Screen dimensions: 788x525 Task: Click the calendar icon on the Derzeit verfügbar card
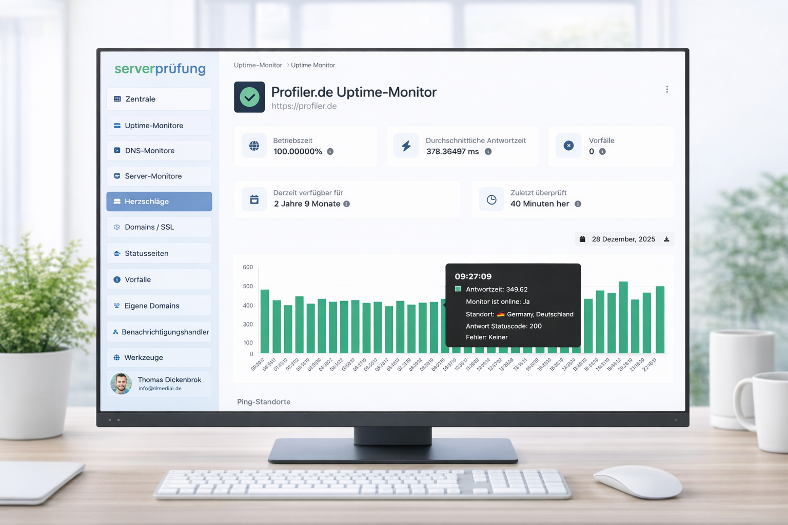[254, 199]
